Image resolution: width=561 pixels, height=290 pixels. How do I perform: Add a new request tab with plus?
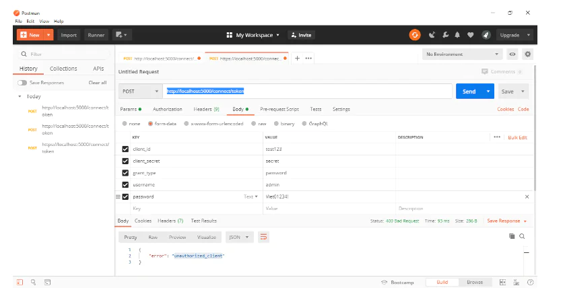[297, 59]
